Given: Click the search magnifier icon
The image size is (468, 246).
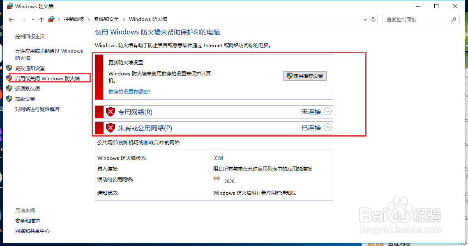Looking at the screenshot, I should (x=454, y=20).
